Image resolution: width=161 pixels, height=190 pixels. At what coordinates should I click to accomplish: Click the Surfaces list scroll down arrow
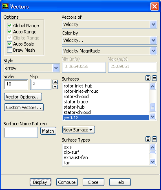tap(153, 116)
